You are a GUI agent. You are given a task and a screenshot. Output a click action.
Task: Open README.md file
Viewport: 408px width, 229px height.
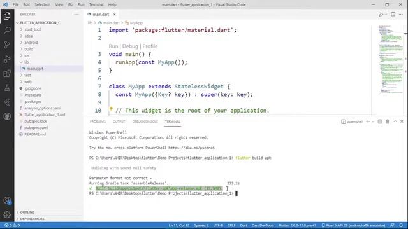click(35, 134)
